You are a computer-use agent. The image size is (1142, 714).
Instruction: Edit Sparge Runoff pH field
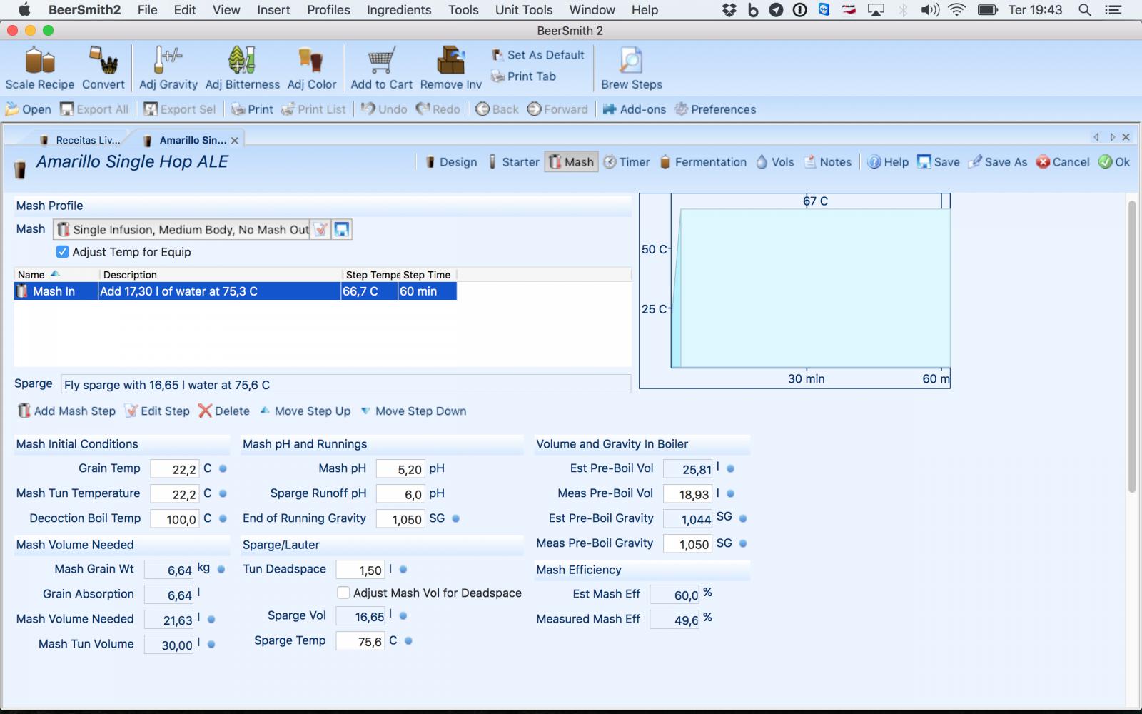400,494
